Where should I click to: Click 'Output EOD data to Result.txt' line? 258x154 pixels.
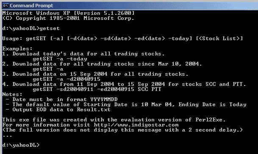58,110
